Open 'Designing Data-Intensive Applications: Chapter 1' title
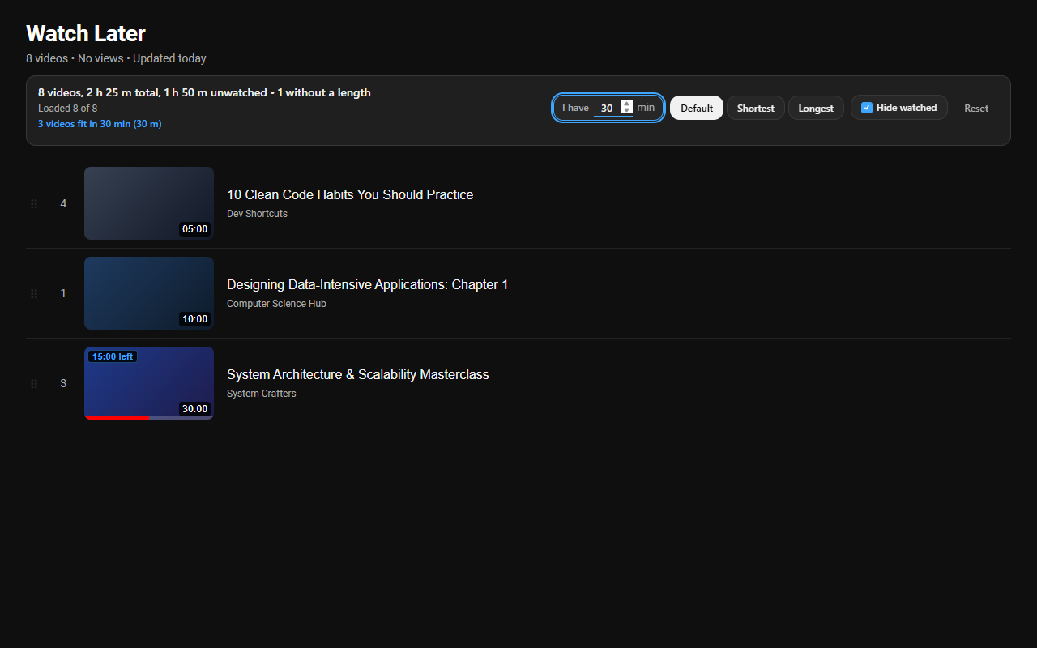 tap(368, 284)
